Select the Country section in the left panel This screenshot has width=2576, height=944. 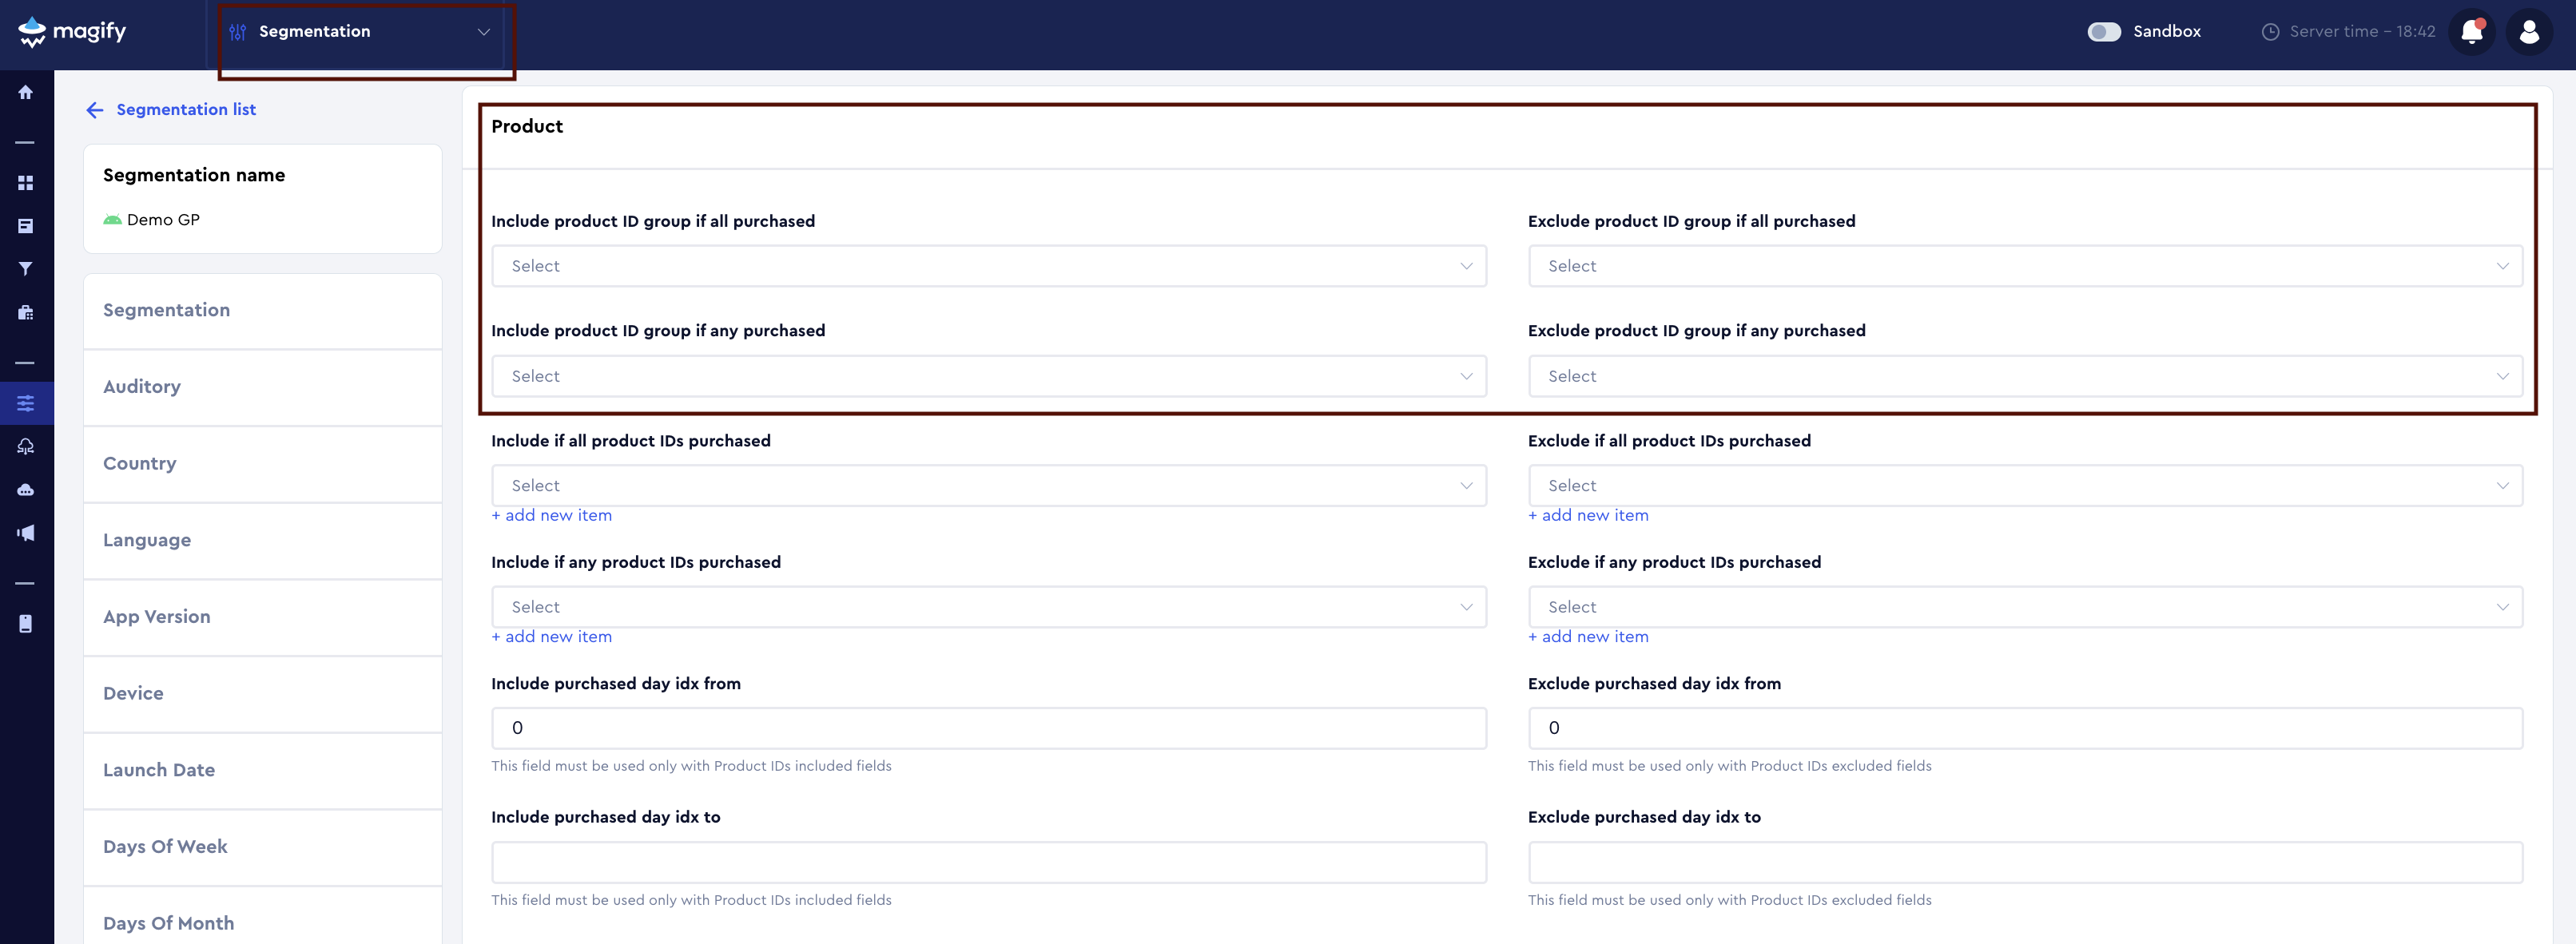pos(139,463)
